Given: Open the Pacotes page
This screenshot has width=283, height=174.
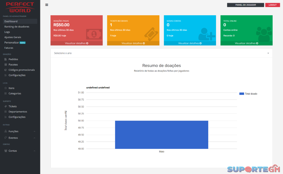Looking at the screenshot, I should tap(13, 65).
